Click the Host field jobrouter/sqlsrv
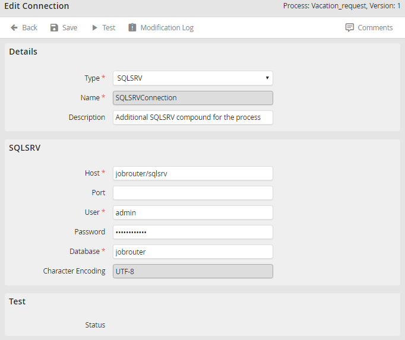The image size is (405, 340). click(192, 173)
